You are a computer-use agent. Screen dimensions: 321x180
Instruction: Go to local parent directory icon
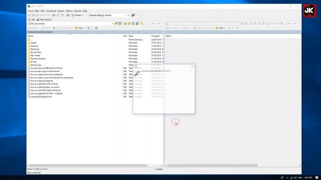(125, 23)
